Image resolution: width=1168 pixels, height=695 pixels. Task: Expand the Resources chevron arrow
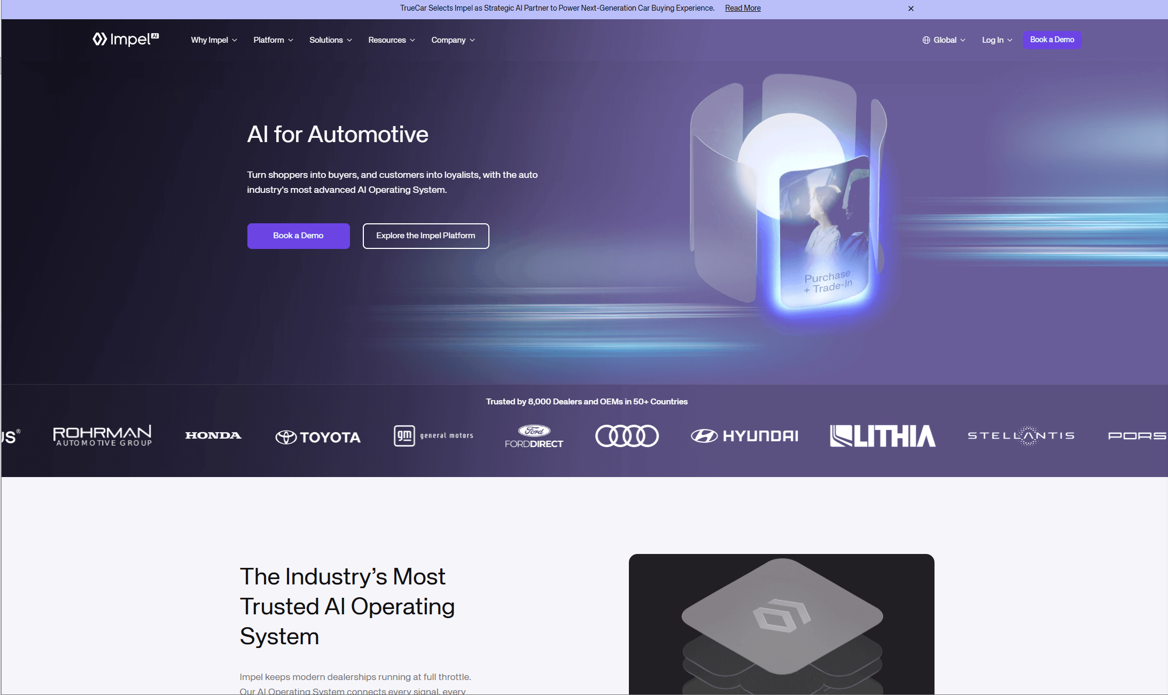point(412,40)
